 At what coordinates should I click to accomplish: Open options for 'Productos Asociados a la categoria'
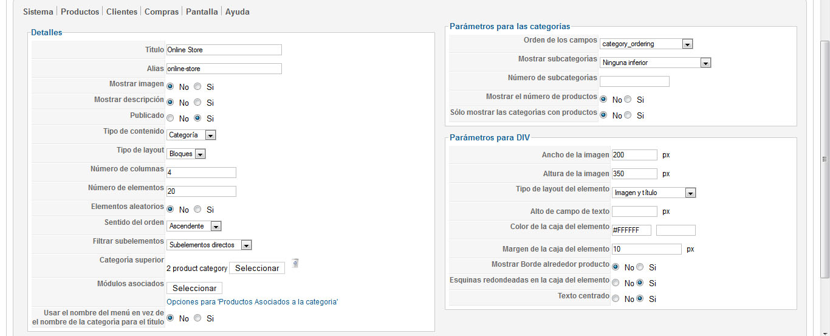pos(252,302)
